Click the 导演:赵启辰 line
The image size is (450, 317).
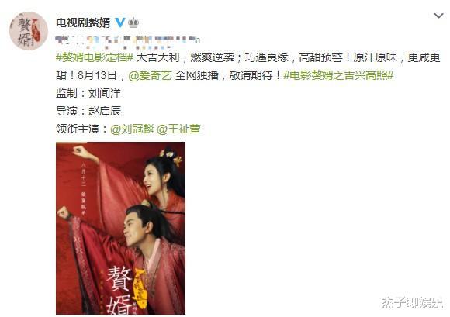[88, 111]
